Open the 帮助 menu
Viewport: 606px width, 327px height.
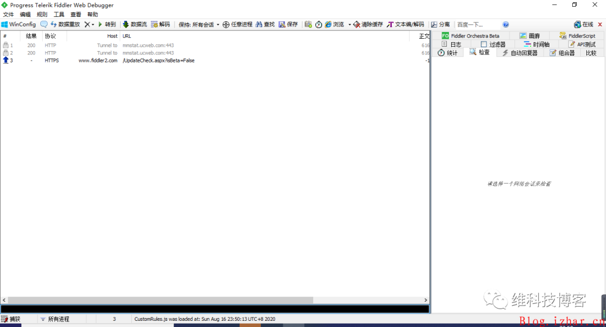(93, 14)
